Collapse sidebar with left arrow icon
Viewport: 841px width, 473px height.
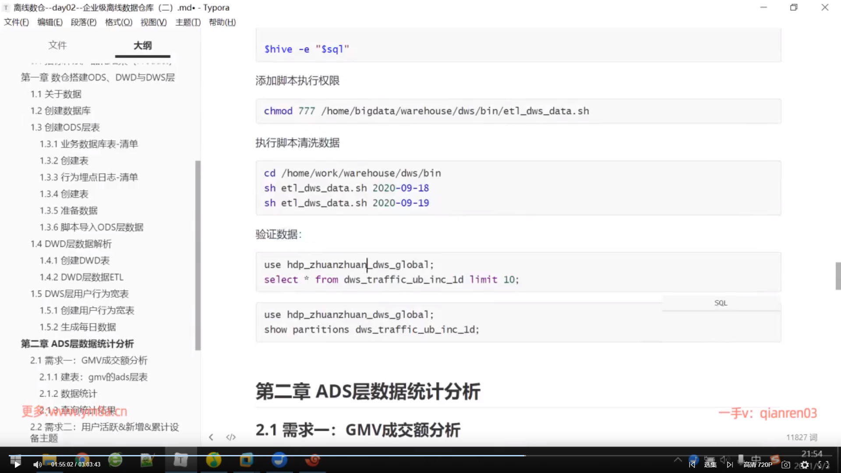(x=211, y=437)
